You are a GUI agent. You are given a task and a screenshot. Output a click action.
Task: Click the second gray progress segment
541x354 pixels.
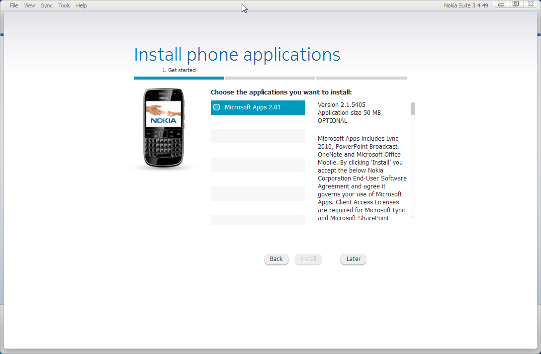[x=270, y=78]
